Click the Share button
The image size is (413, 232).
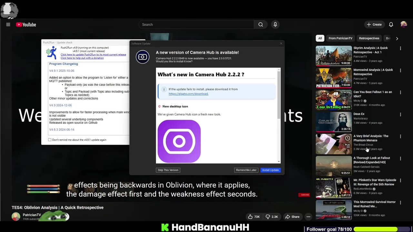click(292, 217)
